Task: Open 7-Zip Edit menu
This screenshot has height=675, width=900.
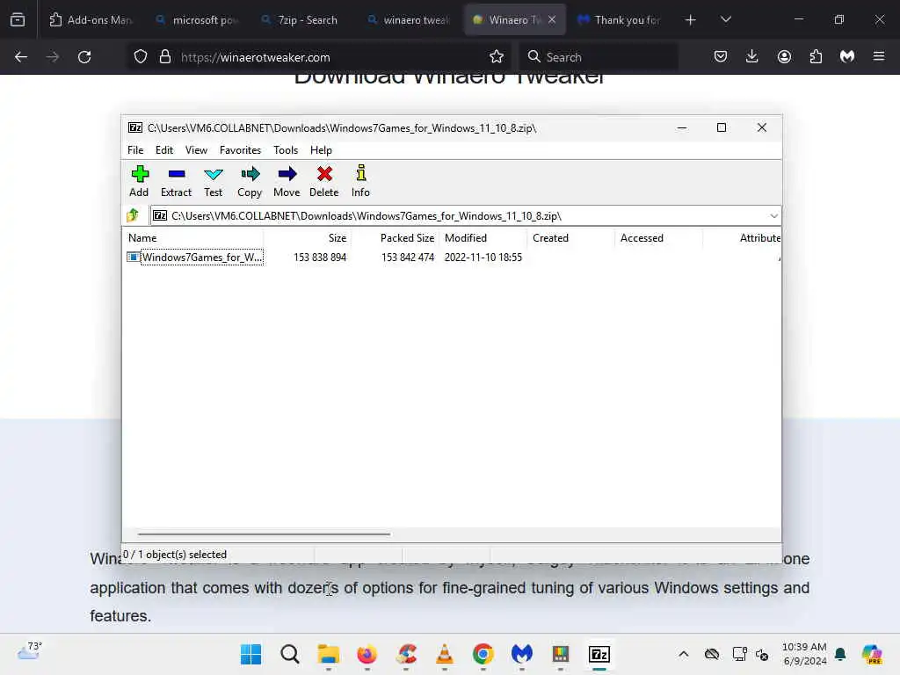Action: point(164,149)
